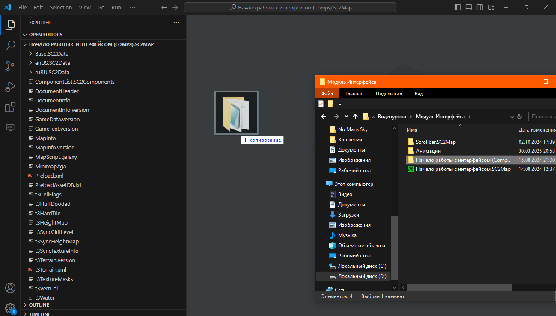This screenshot has height=316, width=556.
Task: Open the Extensions view icon
Action: [10, 108]
